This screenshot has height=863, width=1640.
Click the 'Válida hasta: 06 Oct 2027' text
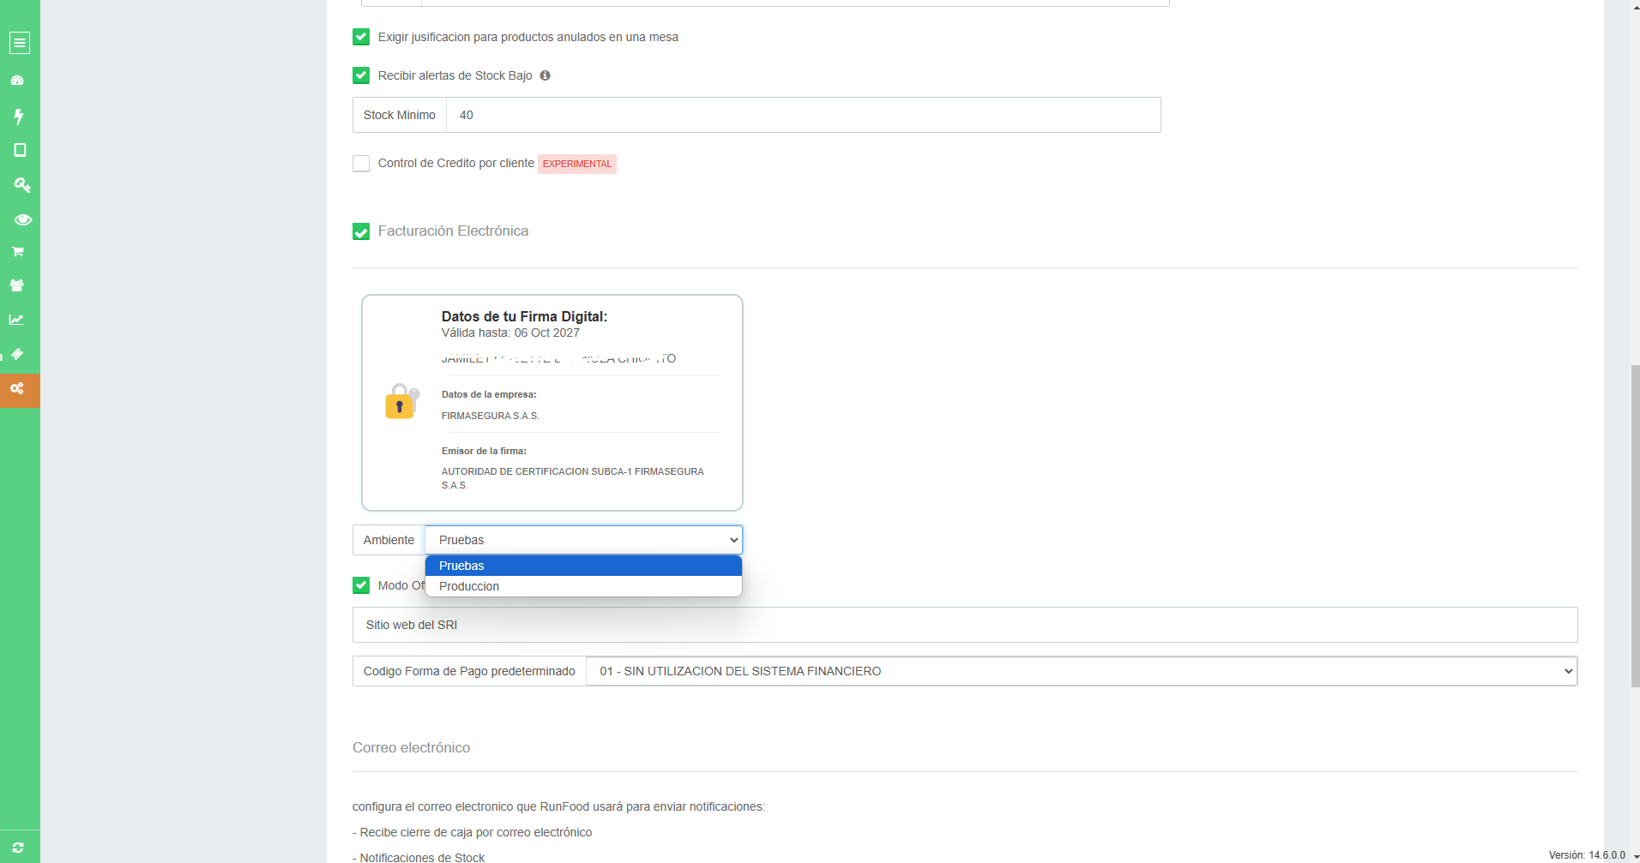[510, 333]
